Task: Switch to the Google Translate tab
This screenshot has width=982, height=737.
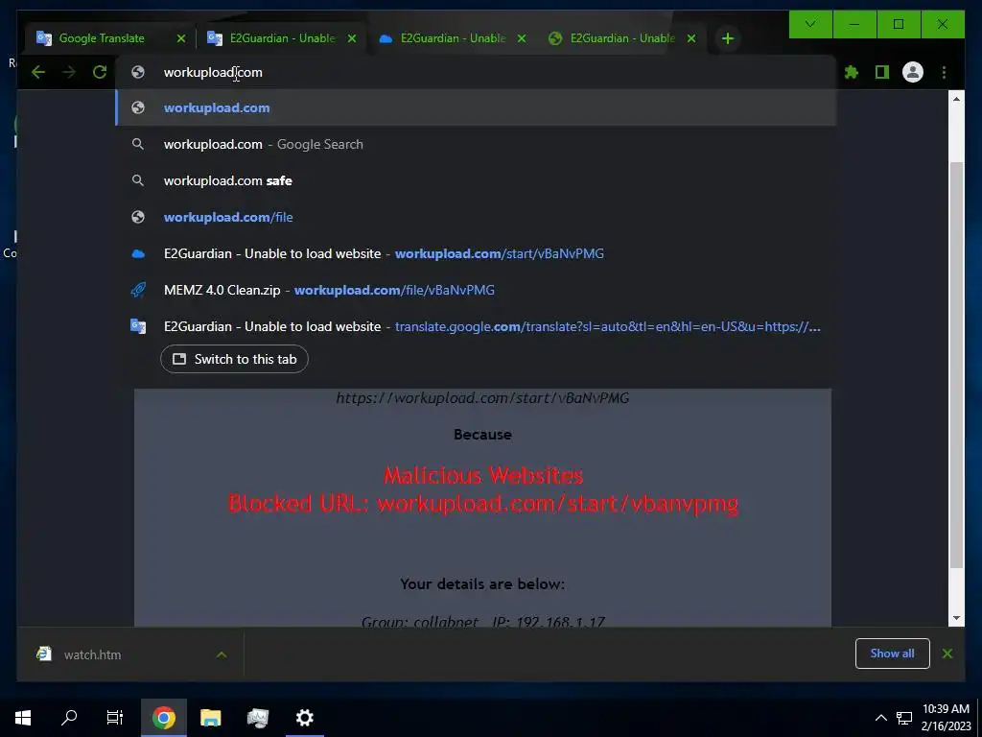Action: click(102, 38)
